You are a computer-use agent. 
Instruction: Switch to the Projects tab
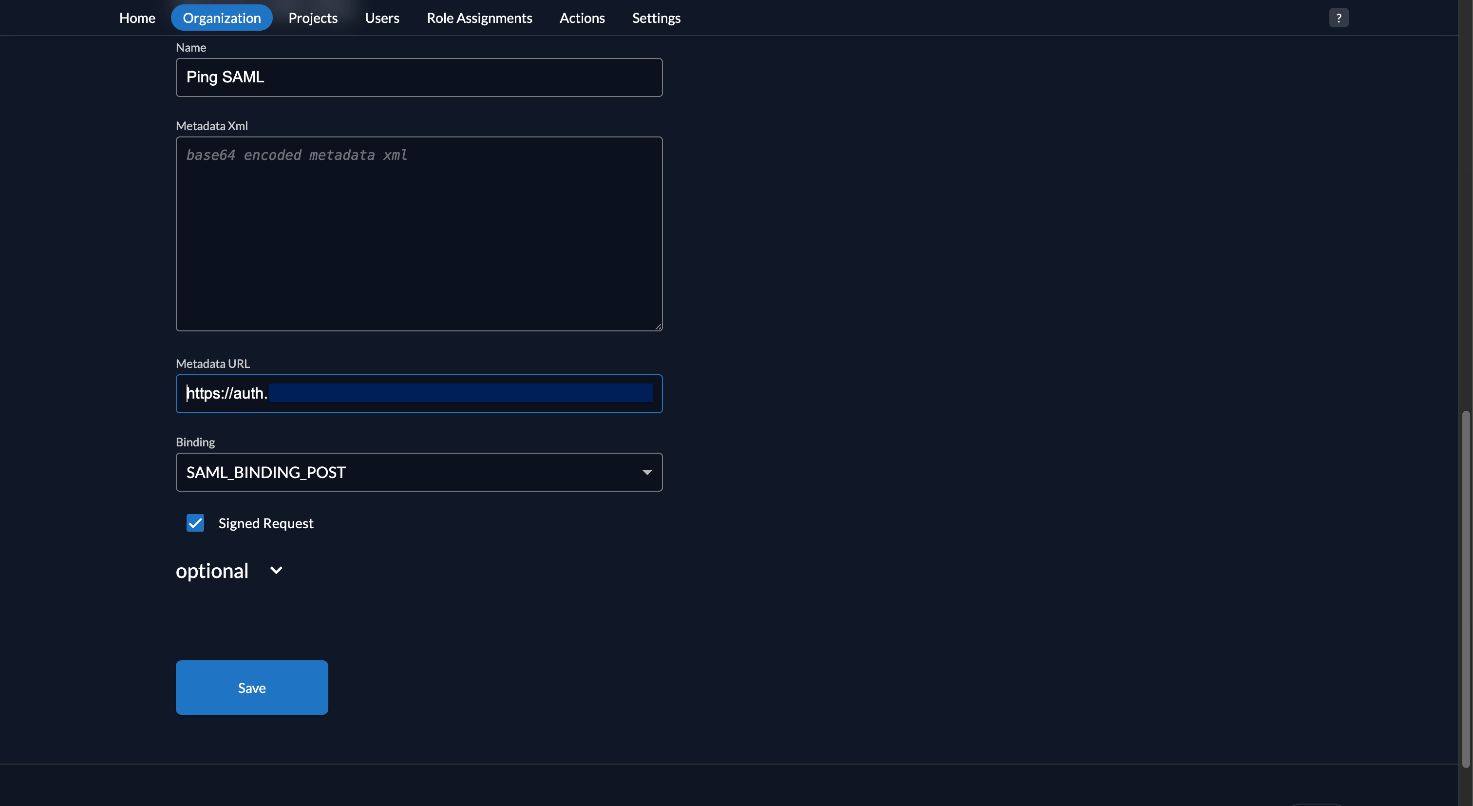tap(313, 18)
